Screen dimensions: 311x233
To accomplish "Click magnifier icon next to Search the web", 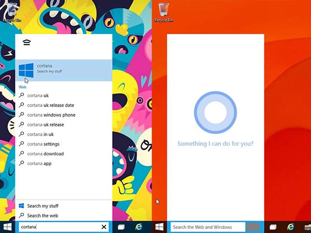I will 21,215.
